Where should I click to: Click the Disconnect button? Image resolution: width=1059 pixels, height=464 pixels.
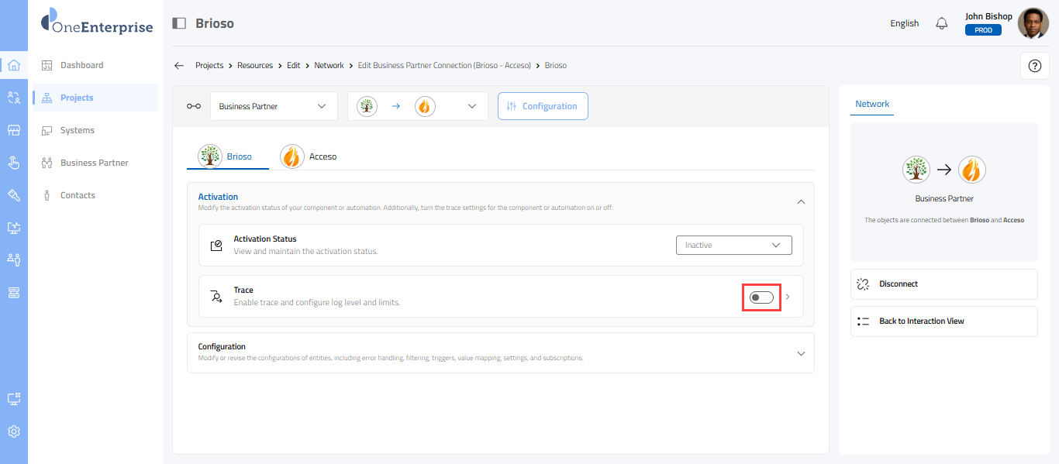pyautogui.click(x=943, y=284)
